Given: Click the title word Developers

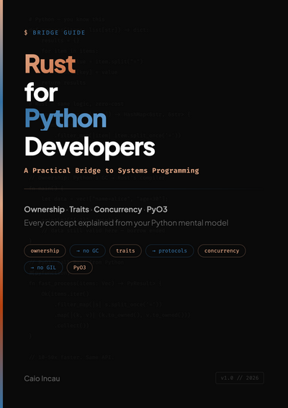Looking at the screenshot, I should tap(90, 148).
